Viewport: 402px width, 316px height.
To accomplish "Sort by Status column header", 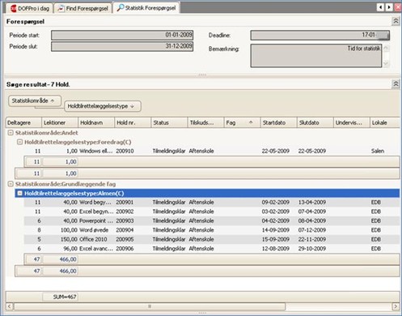I will [169, 122].
